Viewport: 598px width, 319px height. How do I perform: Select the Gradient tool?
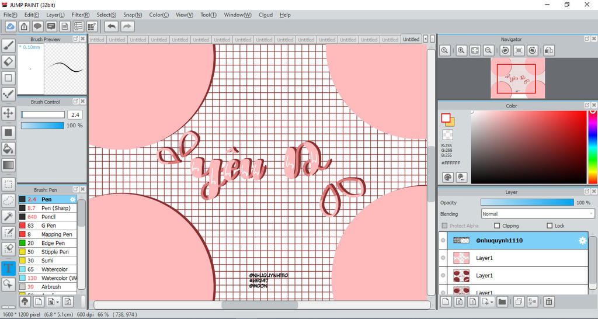tap(8, 165)
